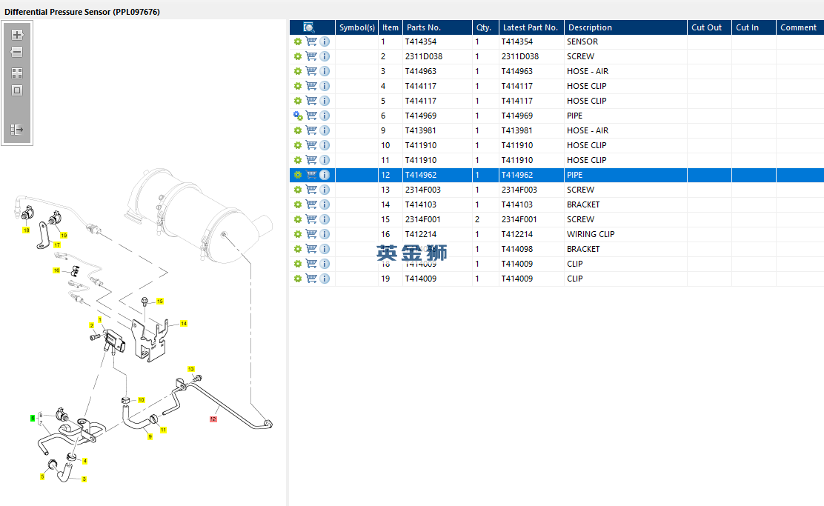Click the single-square fit view icon
Image resolution: width=824 pixels, height=506 pixels.
pyautogui.click(x=17, y=90)
